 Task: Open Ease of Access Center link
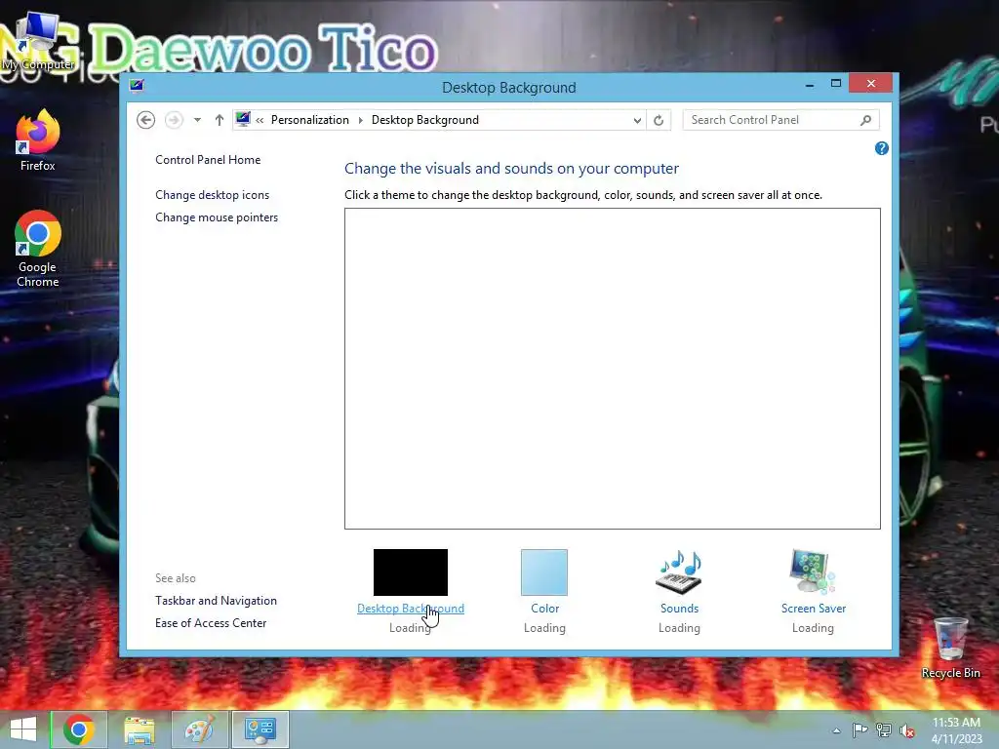(211, 623)
